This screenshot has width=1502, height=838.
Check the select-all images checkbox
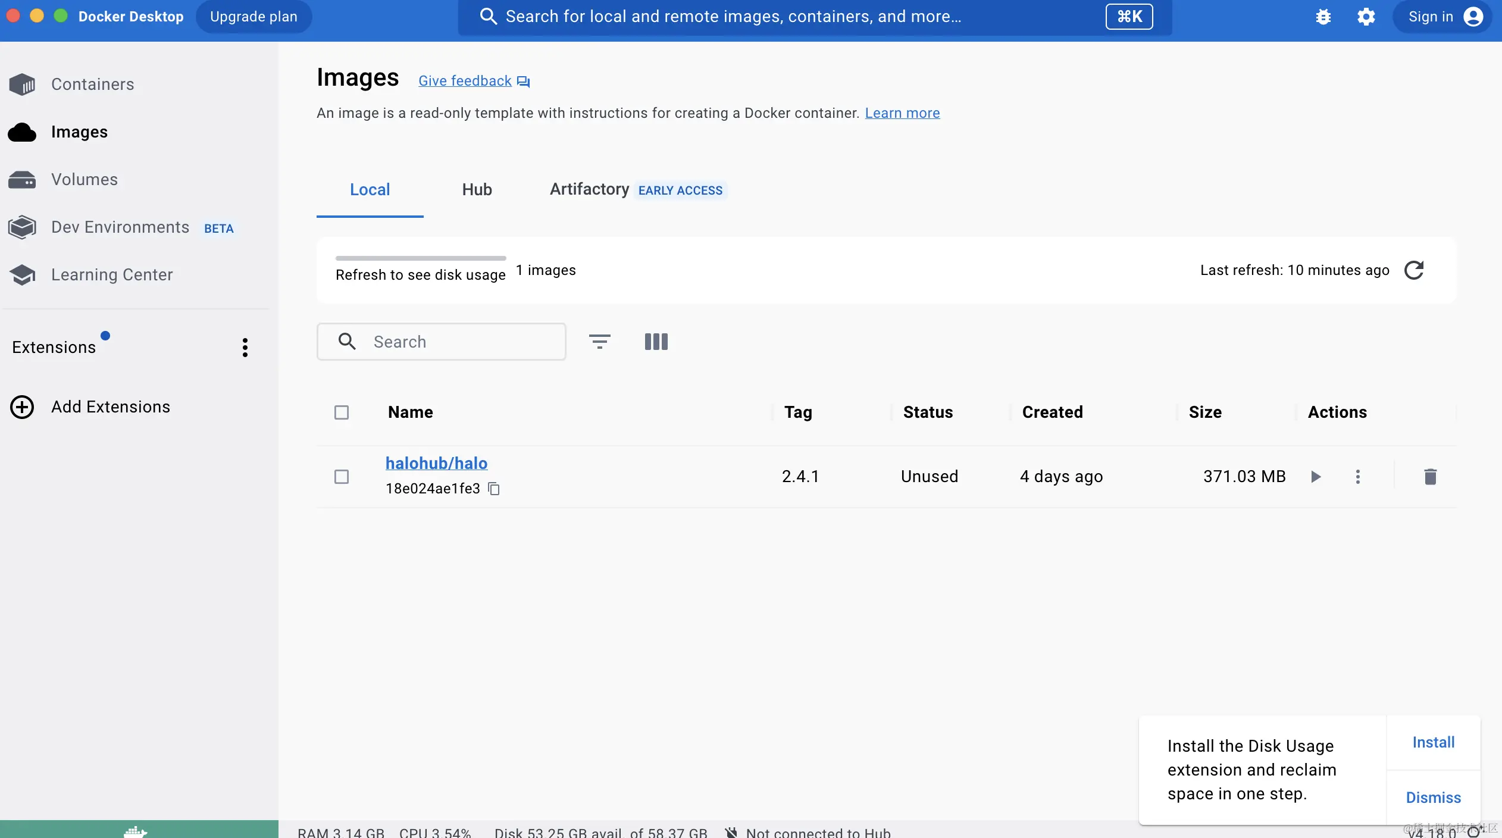pos(342,412)
